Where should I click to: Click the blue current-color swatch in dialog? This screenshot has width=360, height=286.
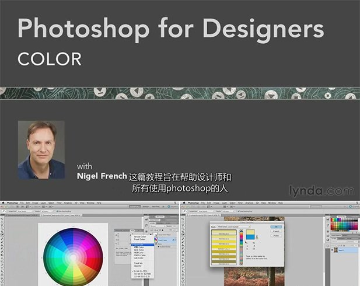(250, 237)
